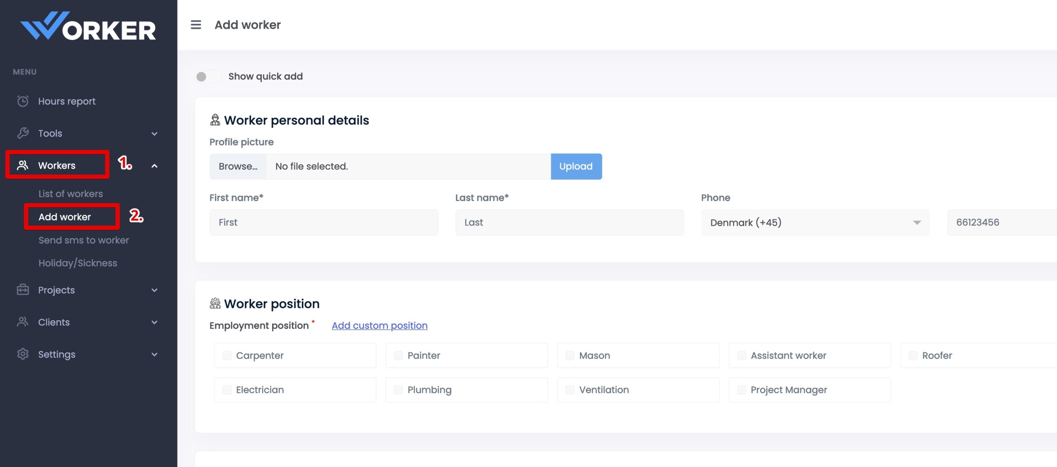Screen dimensions: 1057x467
Task: Click the Tools wrench icon
Action: click(23, 133)
